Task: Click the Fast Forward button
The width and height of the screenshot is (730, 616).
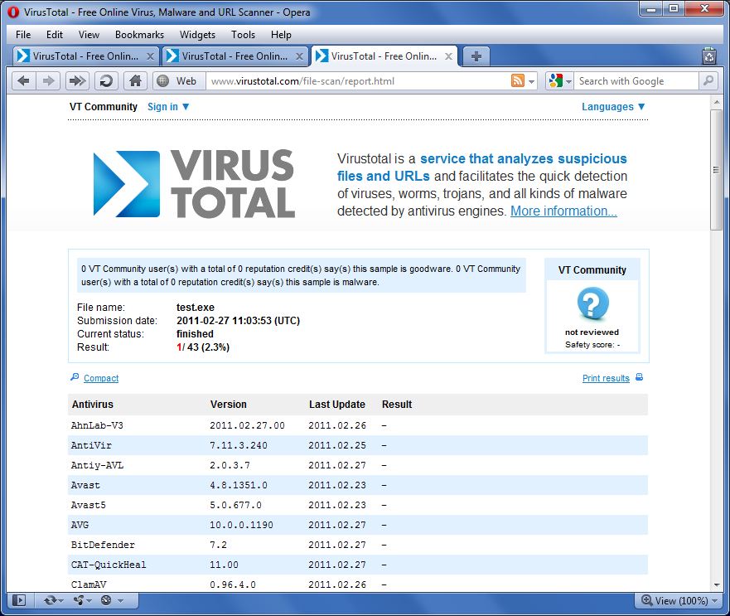Action: tap(77, 81)
